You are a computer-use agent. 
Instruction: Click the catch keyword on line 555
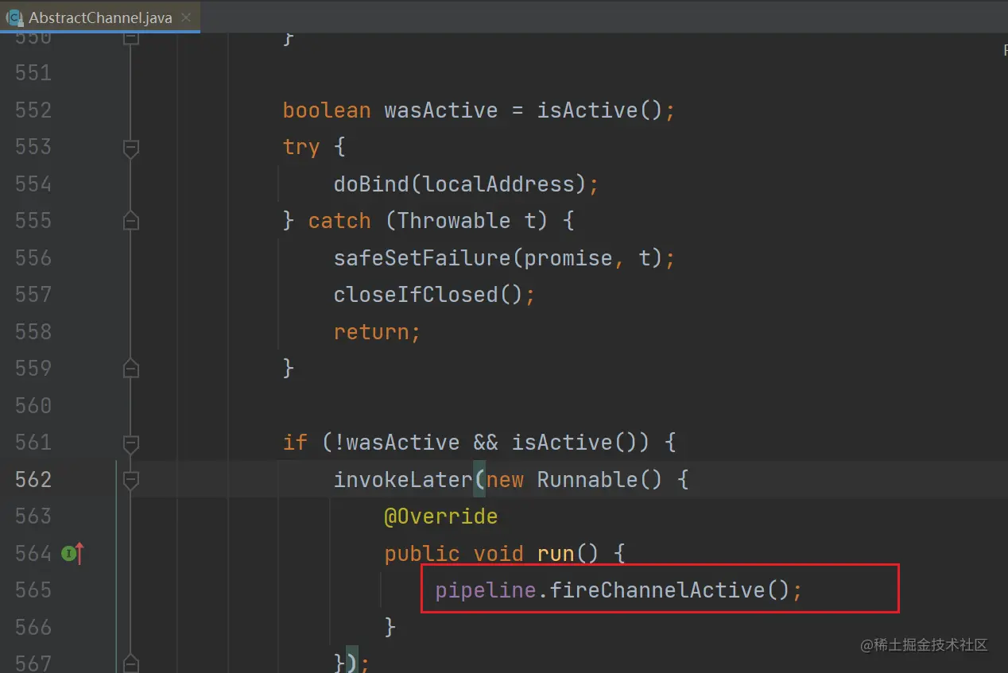(x=339, y=220)
